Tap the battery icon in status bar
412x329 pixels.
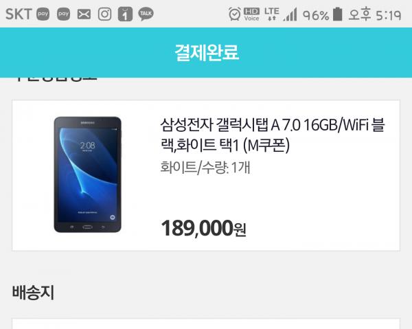(338, 14)
